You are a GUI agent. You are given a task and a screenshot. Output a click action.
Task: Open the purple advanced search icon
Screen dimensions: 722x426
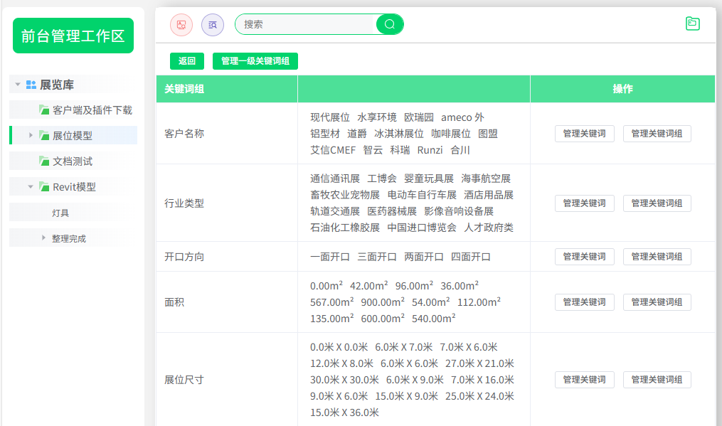click(x=212, y=24)
